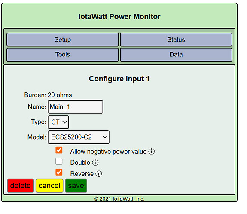Open the Model ECS25200-C2 dropdown
Viewport: 247px width, 214px height.
[x=79, y=137]
